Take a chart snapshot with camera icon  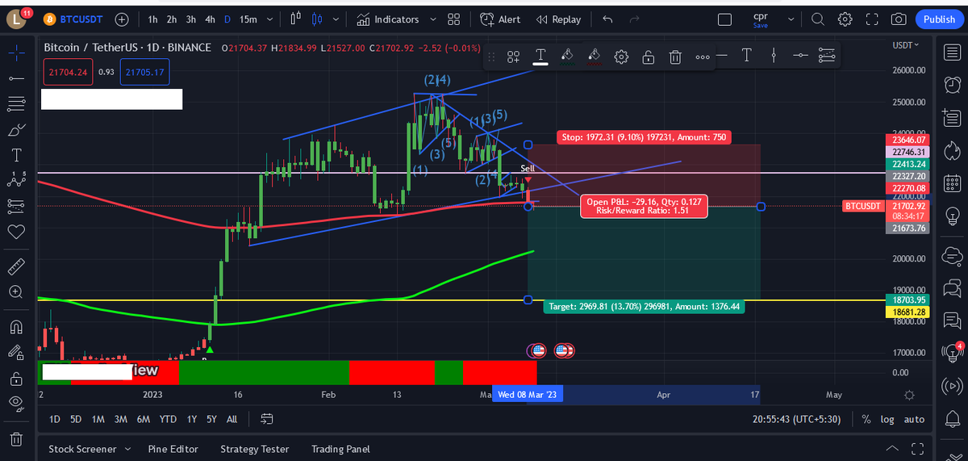[899, 19]
